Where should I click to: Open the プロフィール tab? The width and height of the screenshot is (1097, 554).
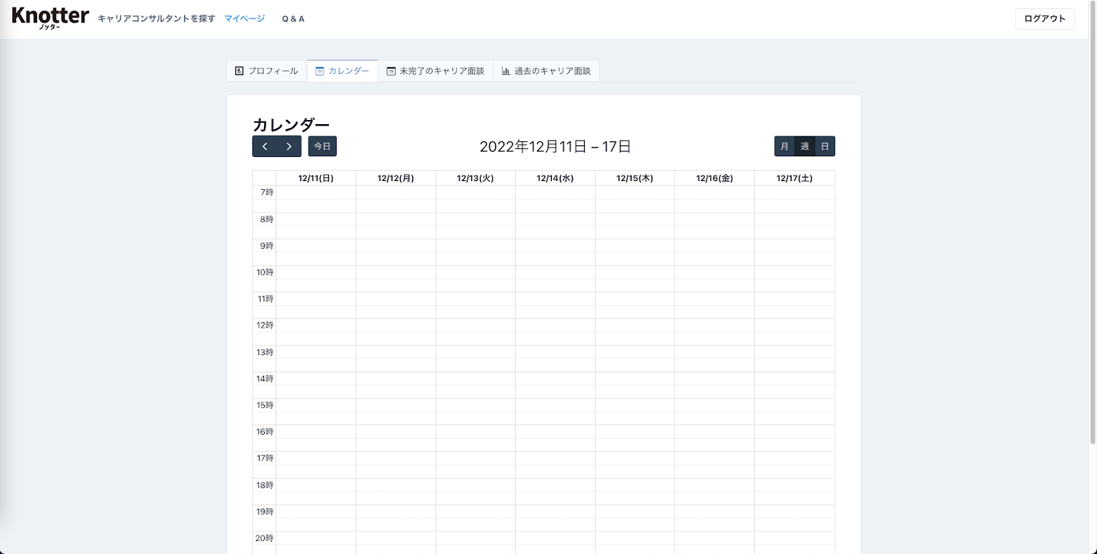coord(273,71)
